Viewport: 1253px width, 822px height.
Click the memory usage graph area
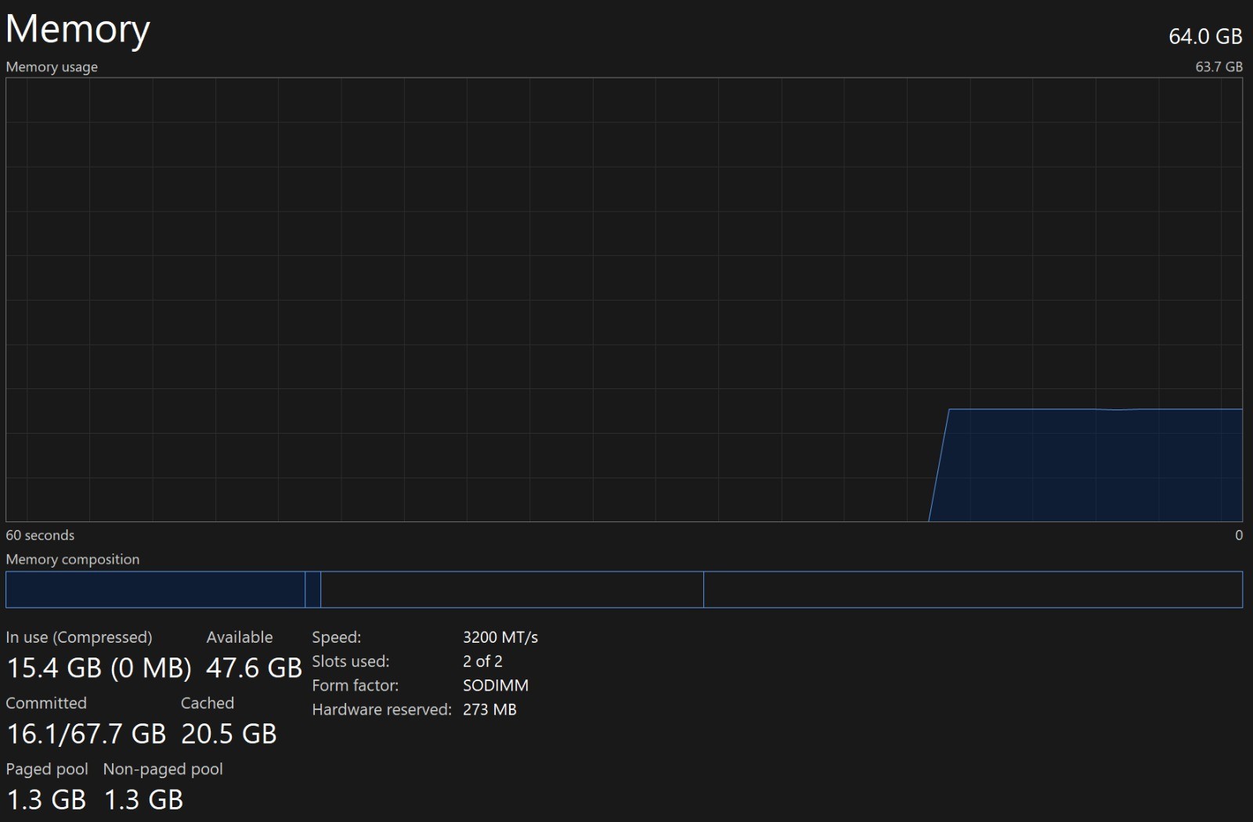pyautogui.click(x=624, y=299)
